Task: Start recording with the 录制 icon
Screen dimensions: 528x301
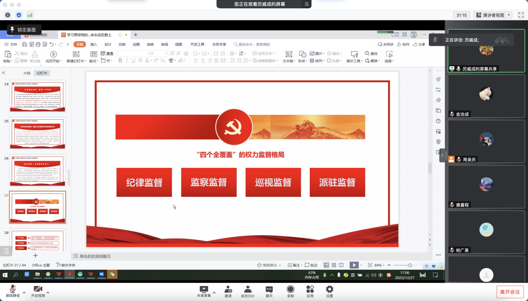Action: [290, 291]
